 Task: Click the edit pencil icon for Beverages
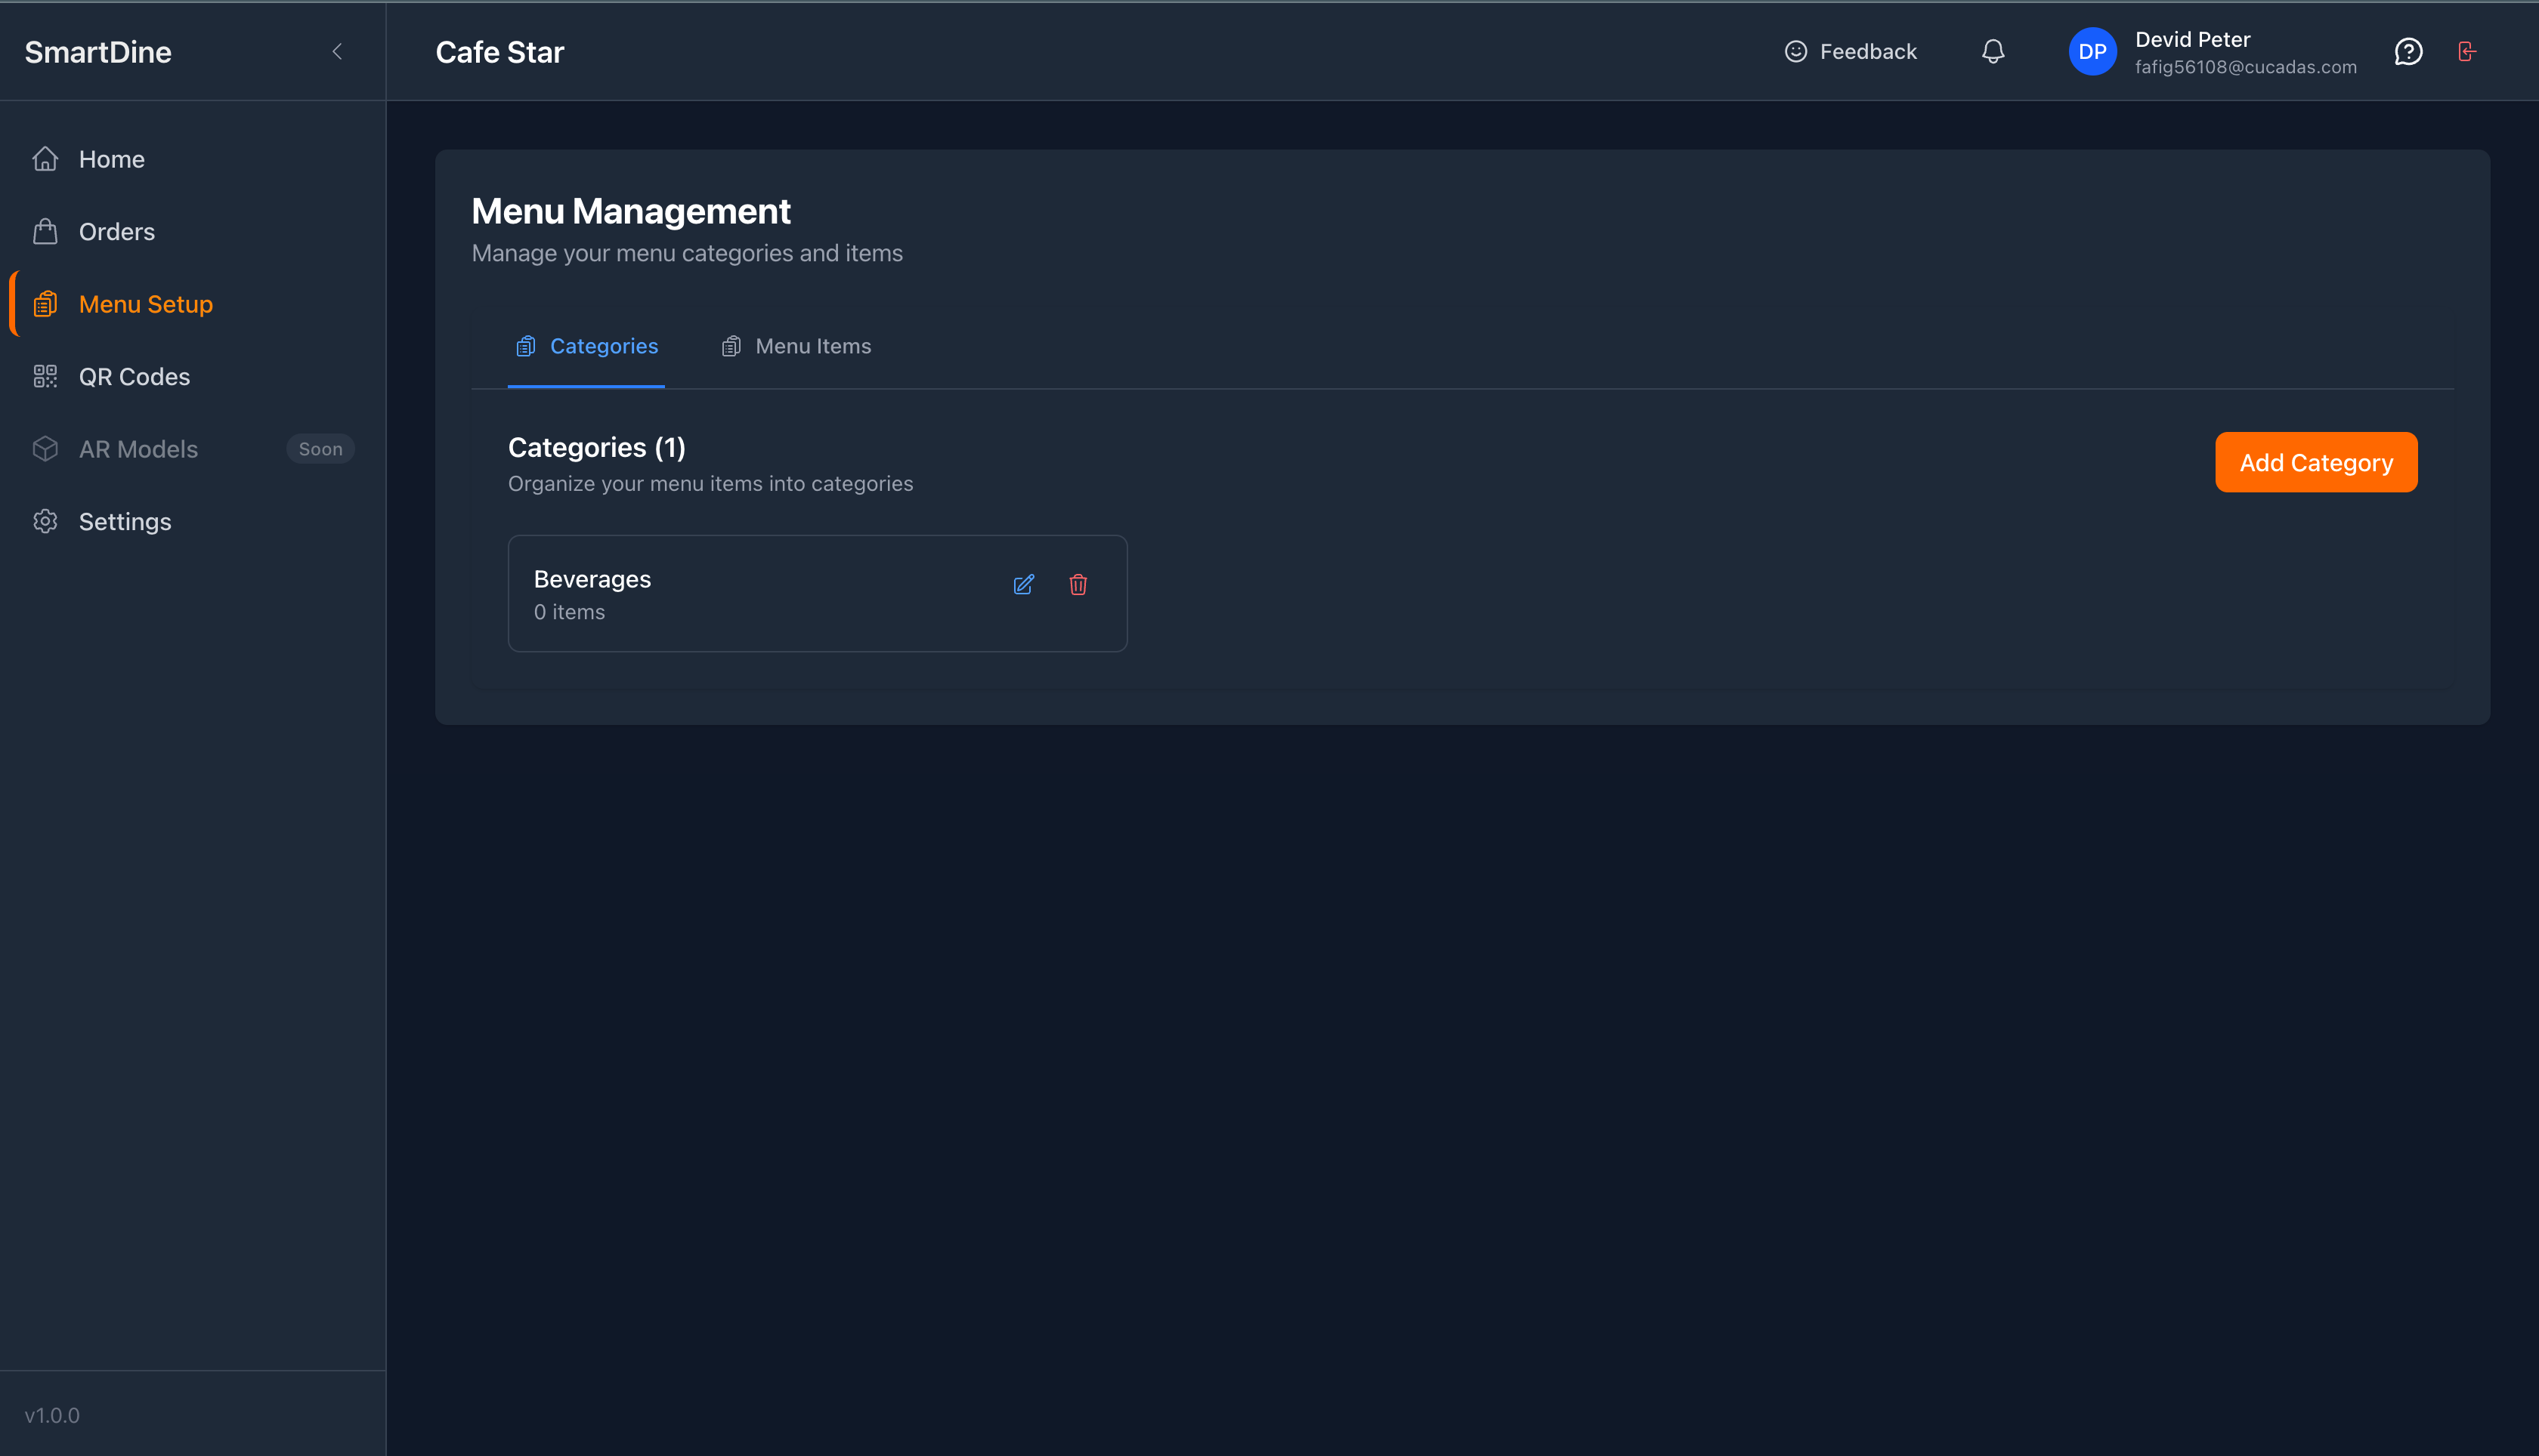(x=1022, y=585)
